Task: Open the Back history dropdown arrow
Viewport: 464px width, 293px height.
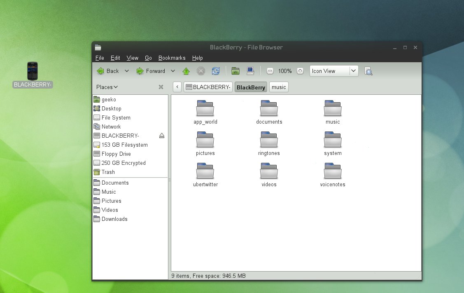Action: coord(127,71)
